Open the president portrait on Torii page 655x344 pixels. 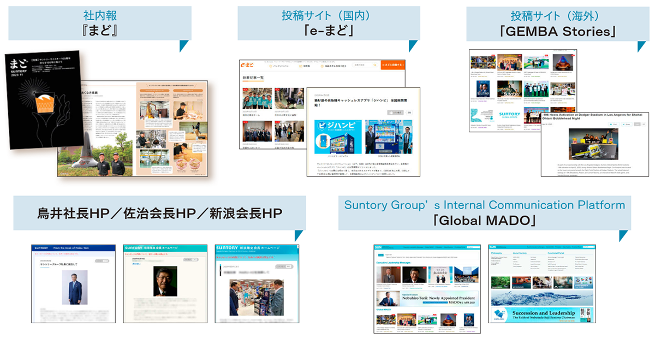(74, 287)
